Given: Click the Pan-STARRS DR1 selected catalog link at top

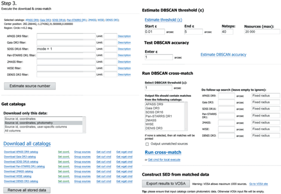Looking at the screenshot, I should coord(77,20).
